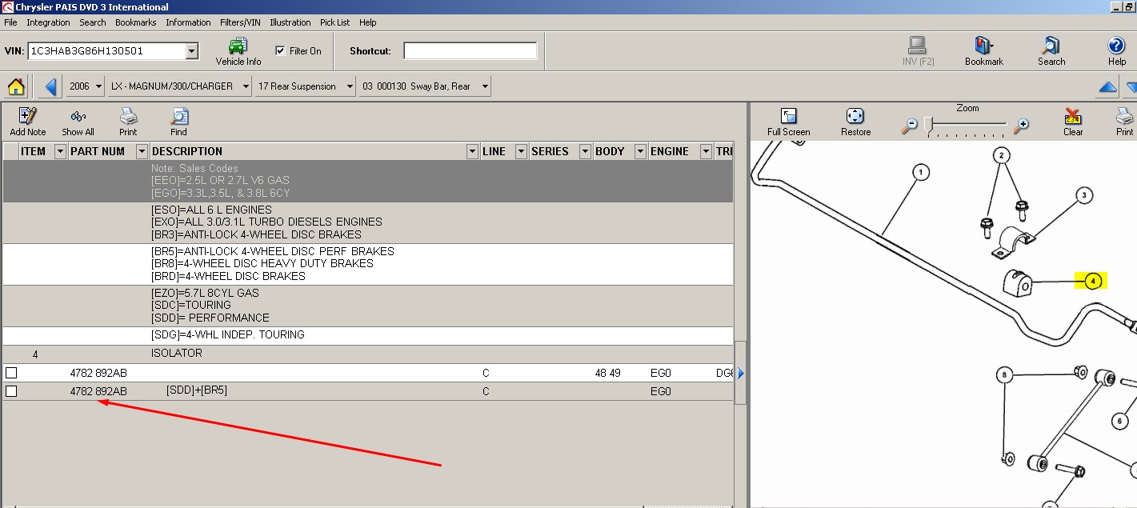The height and width of the screenshot is (508, 1137).
Task: Click the [EZO]=5.7L 8CYL GAS note
Action: point(205,293)
